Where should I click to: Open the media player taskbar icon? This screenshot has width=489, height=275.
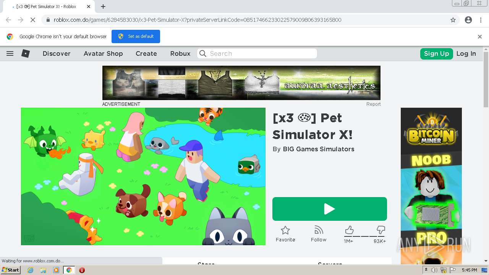pyautogui.click(x=56, y=270)
